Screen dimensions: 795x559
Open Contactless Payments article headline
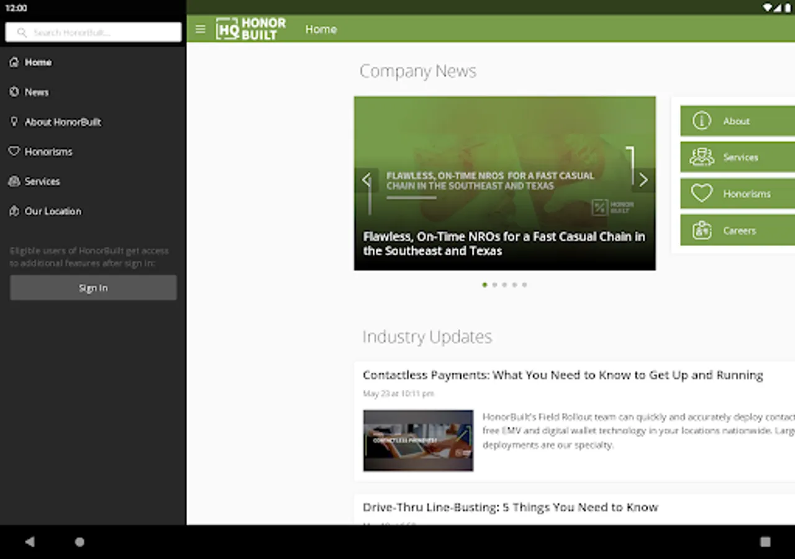[x=563, y=375]
